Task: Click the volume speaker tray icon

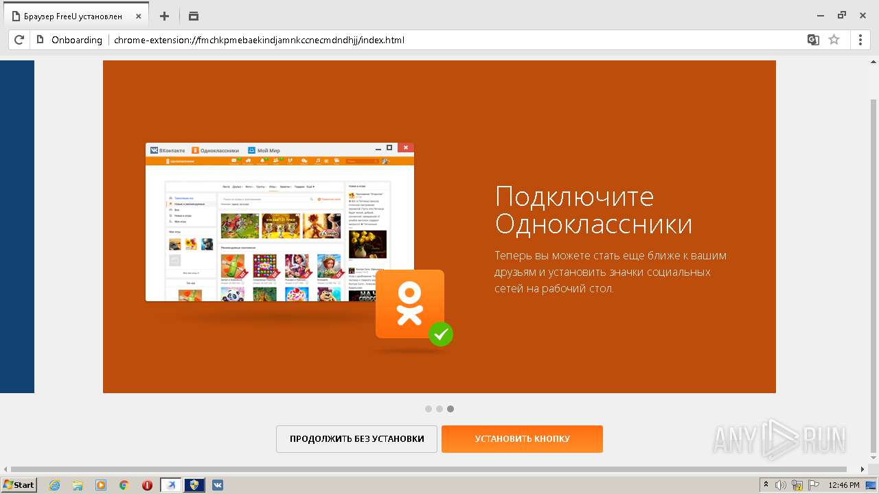Action: point(781,485)
